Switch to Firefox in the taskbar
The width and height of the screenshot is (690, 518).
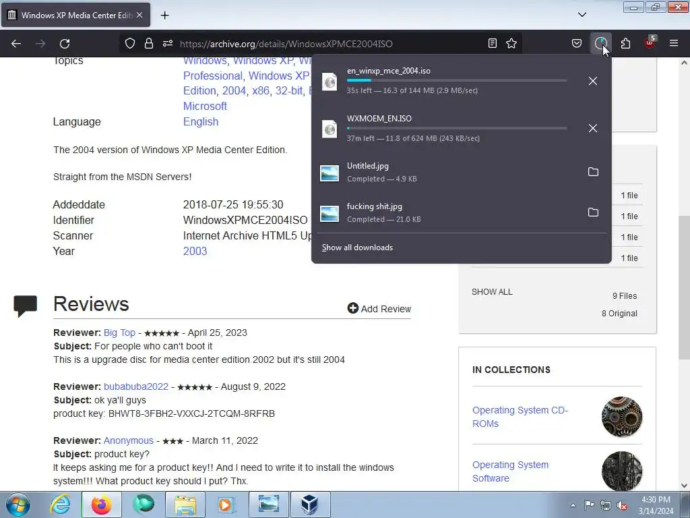[101, 505]
